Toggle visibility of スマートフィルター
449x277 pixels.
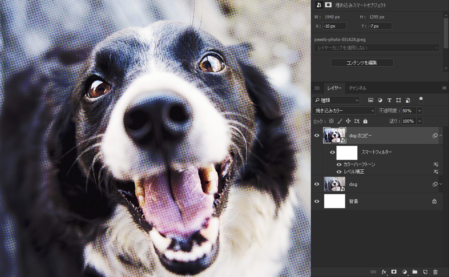point(332,152)
